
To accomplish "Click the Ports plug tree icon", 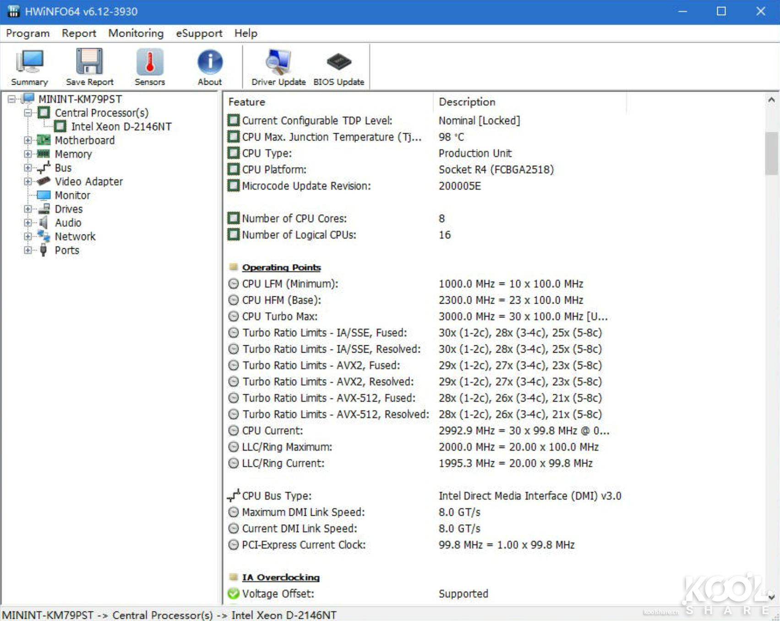I will [x=44, y=250].
